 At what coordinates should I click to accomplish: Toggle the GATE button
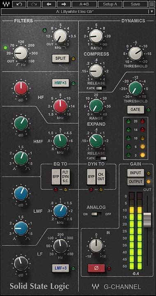pyautogui.click(x=135, y=110)
